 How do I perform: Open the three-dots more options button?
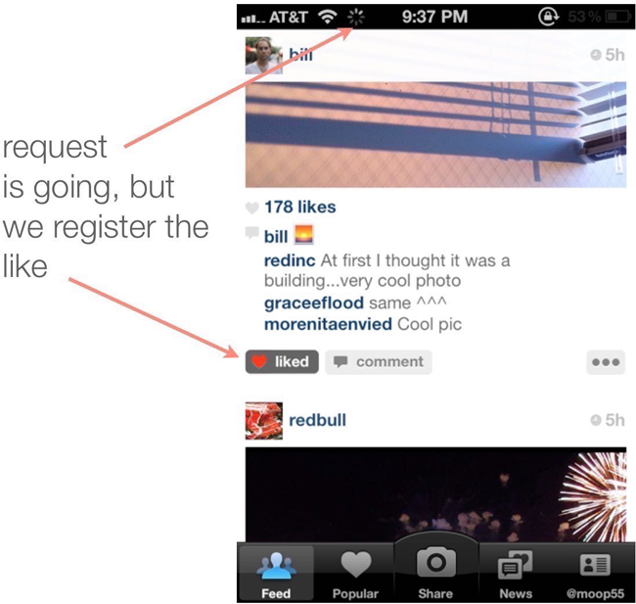[x=606, y=362]
